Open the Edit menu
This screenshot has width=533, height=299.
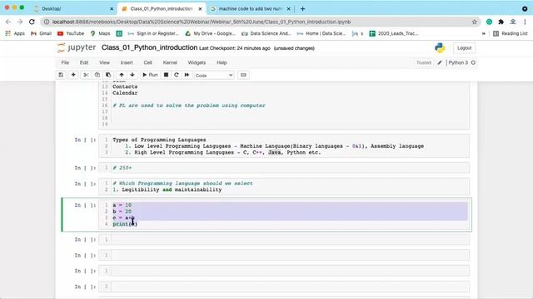coord(84,63)
